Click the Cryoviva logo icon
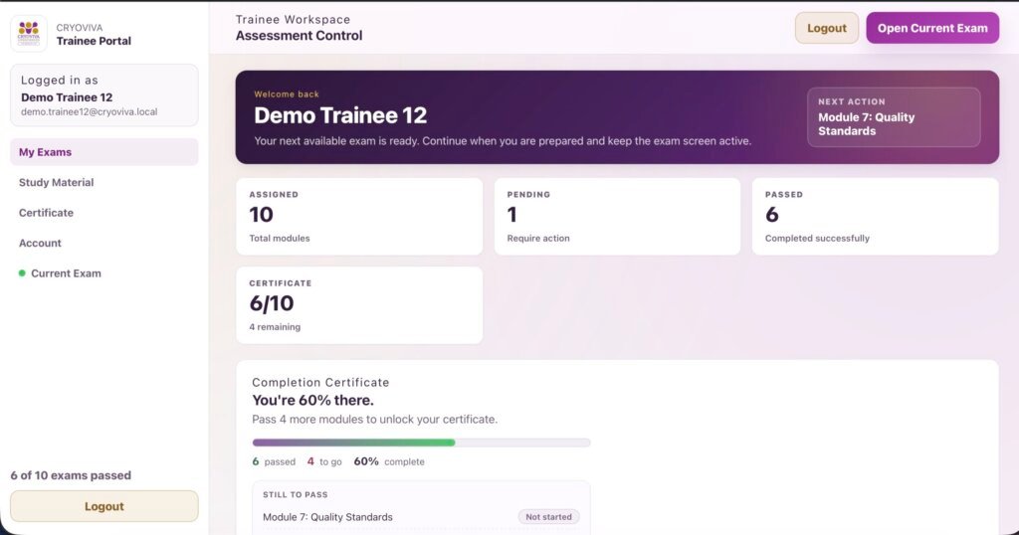 [29, 33]
